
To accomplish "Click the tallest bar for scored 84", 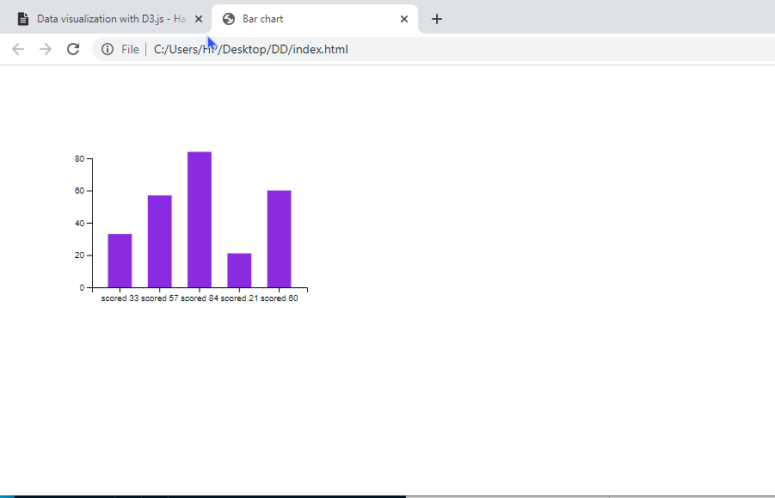I will click(x=200, y=220).
